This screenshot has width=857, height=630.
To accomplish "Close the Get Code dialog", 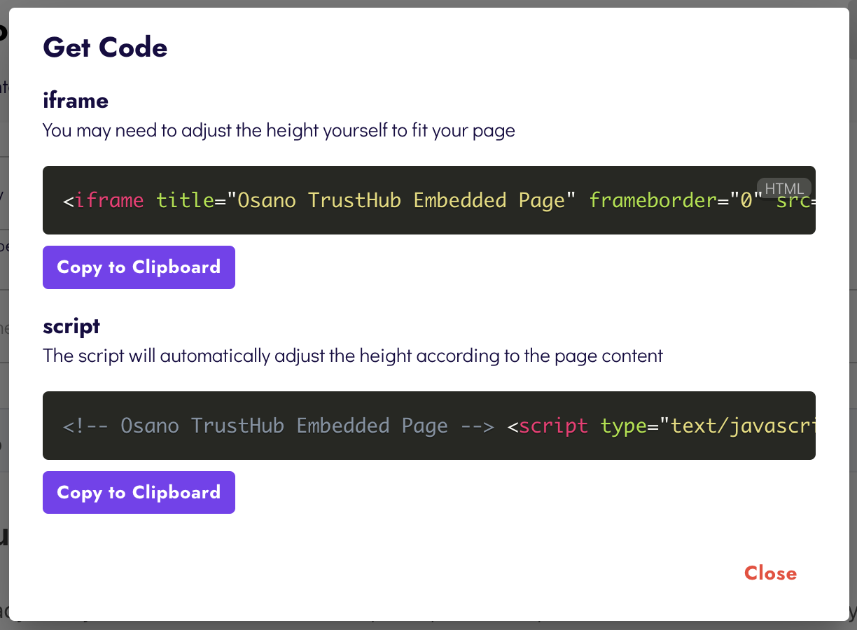I will pyautogui.click(x=770, y=573).
